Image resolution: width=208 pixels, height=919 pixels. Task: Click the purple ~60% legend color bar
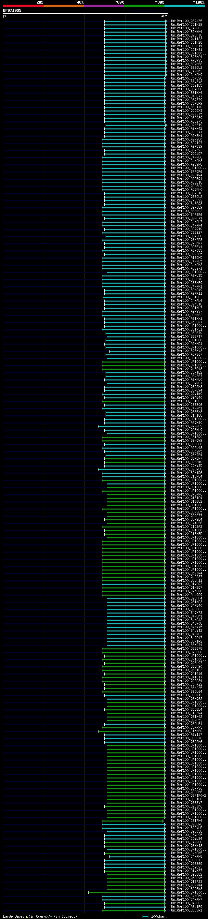tap(104, 6)
